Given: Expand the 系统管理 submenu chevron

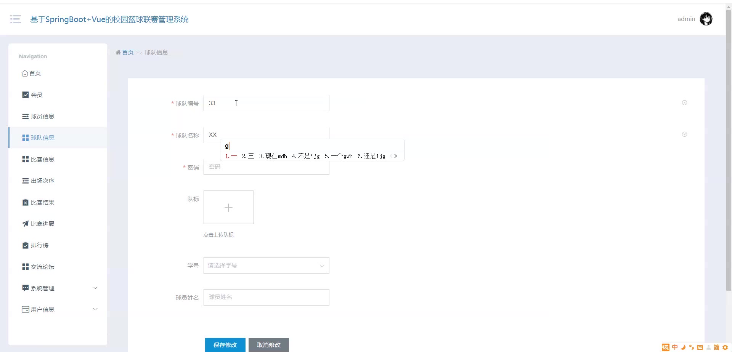Looking at the screenshot, I should pyautogui.click(x=95, y=288).
